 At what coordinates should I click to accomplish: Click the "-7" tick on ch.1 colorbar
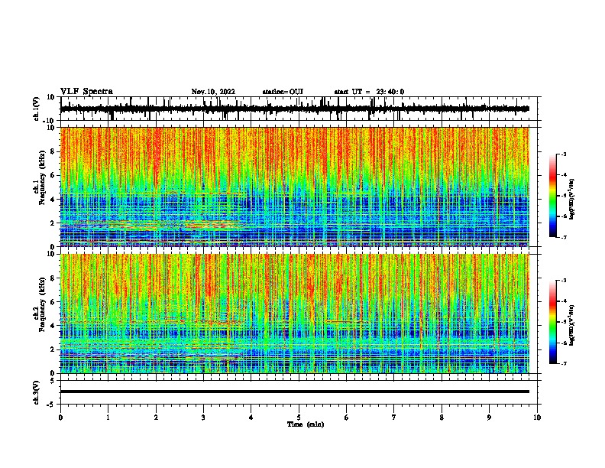point(563,237)
